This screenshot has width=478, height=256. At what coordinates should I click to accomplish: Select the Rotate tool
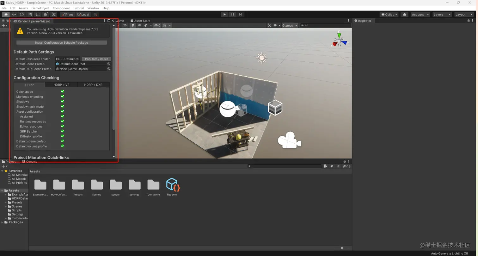tap(22, 15)
